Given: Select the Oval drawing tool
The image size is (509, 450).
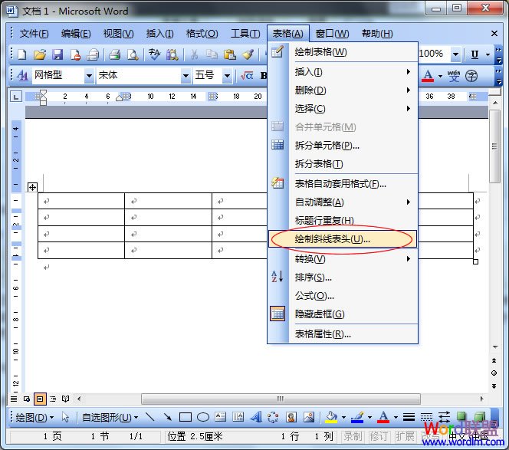Looking at the screenshot, I should point(203,417).
